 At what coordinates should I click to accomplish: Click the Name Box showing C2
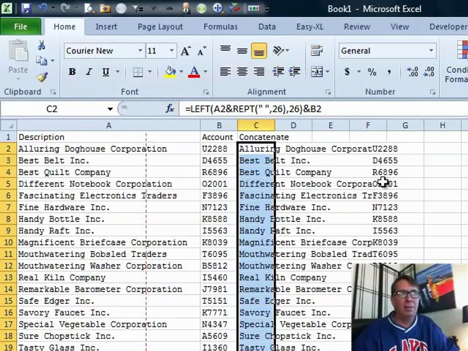point(52,109)
